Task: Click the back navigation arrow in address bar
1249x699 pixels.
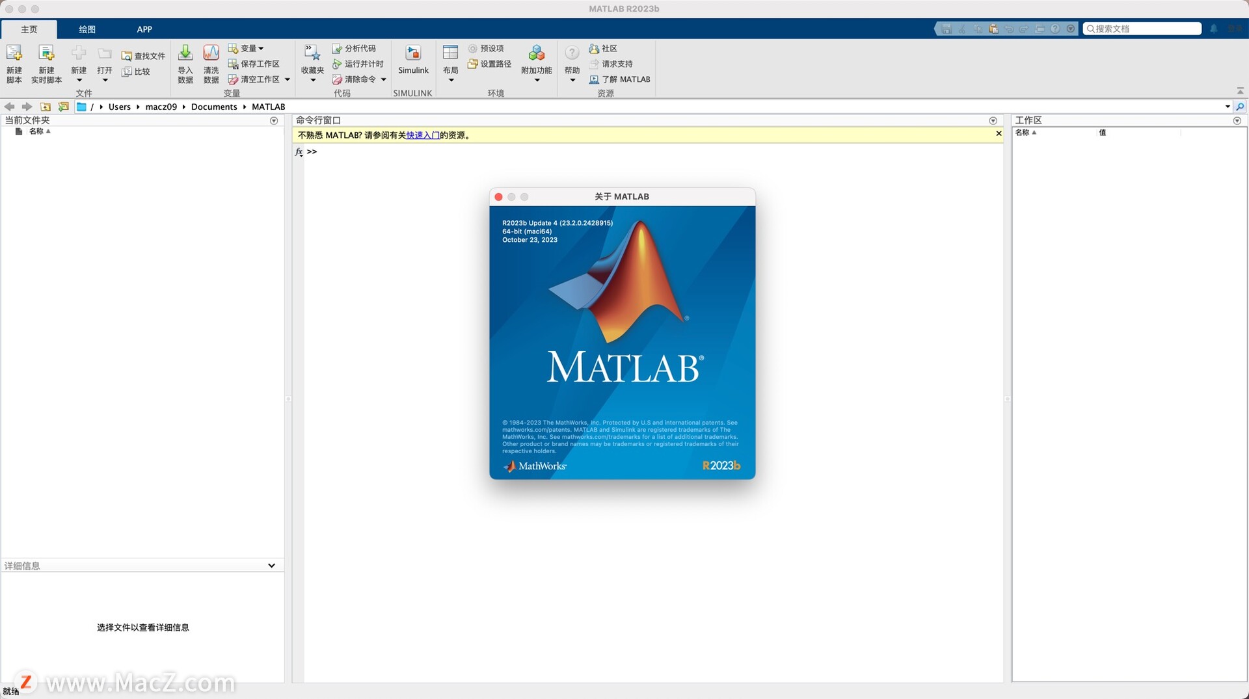Action: (9, 107)
